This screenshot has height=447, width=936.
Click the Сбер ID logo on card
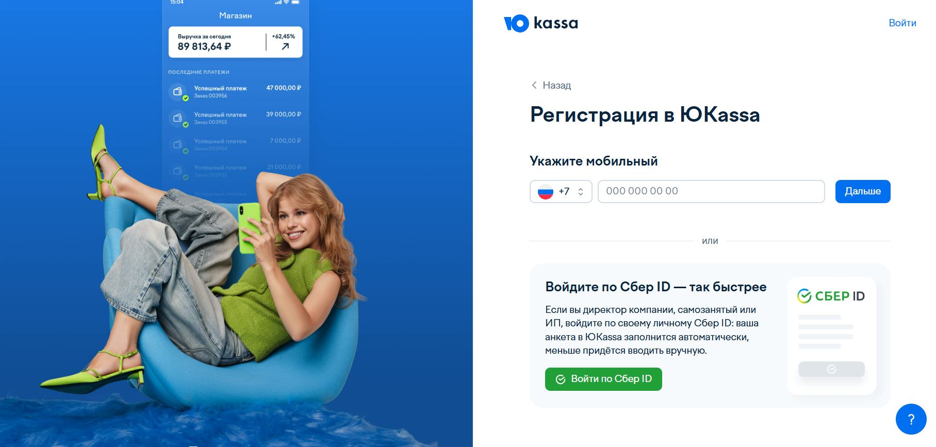point(831,296)
